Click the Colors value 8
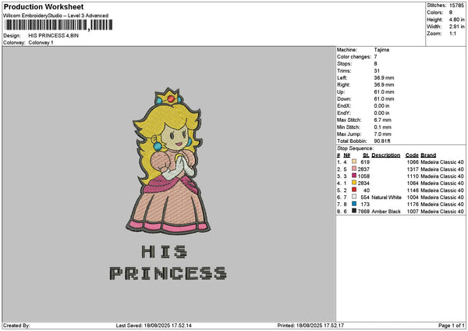The width and height of the screenshot is (468, 331). 451,12
